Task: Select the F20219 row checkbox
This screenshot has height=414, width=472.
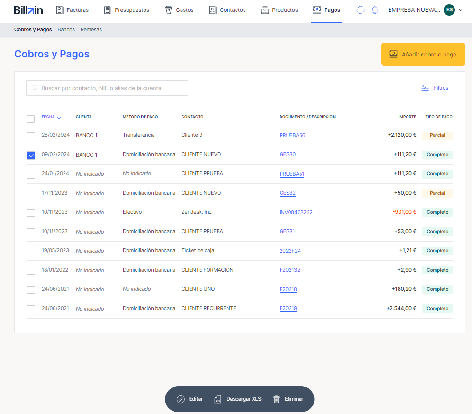Action: (x=31, y=310)
